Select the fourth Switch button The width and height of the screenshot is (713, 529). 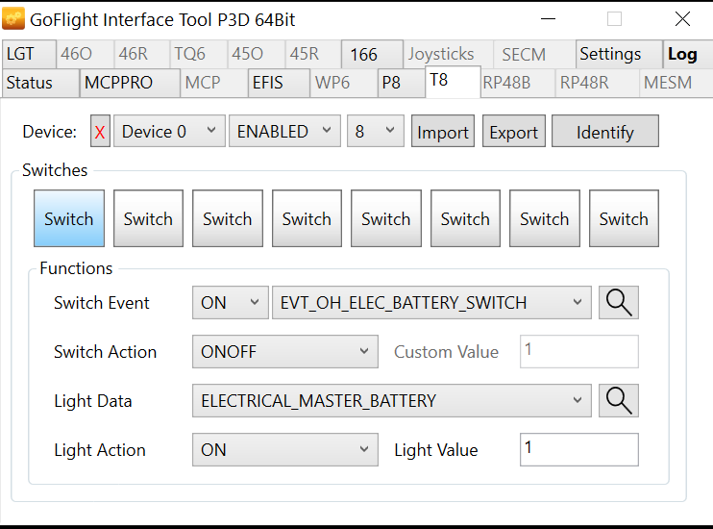(307, 218)
